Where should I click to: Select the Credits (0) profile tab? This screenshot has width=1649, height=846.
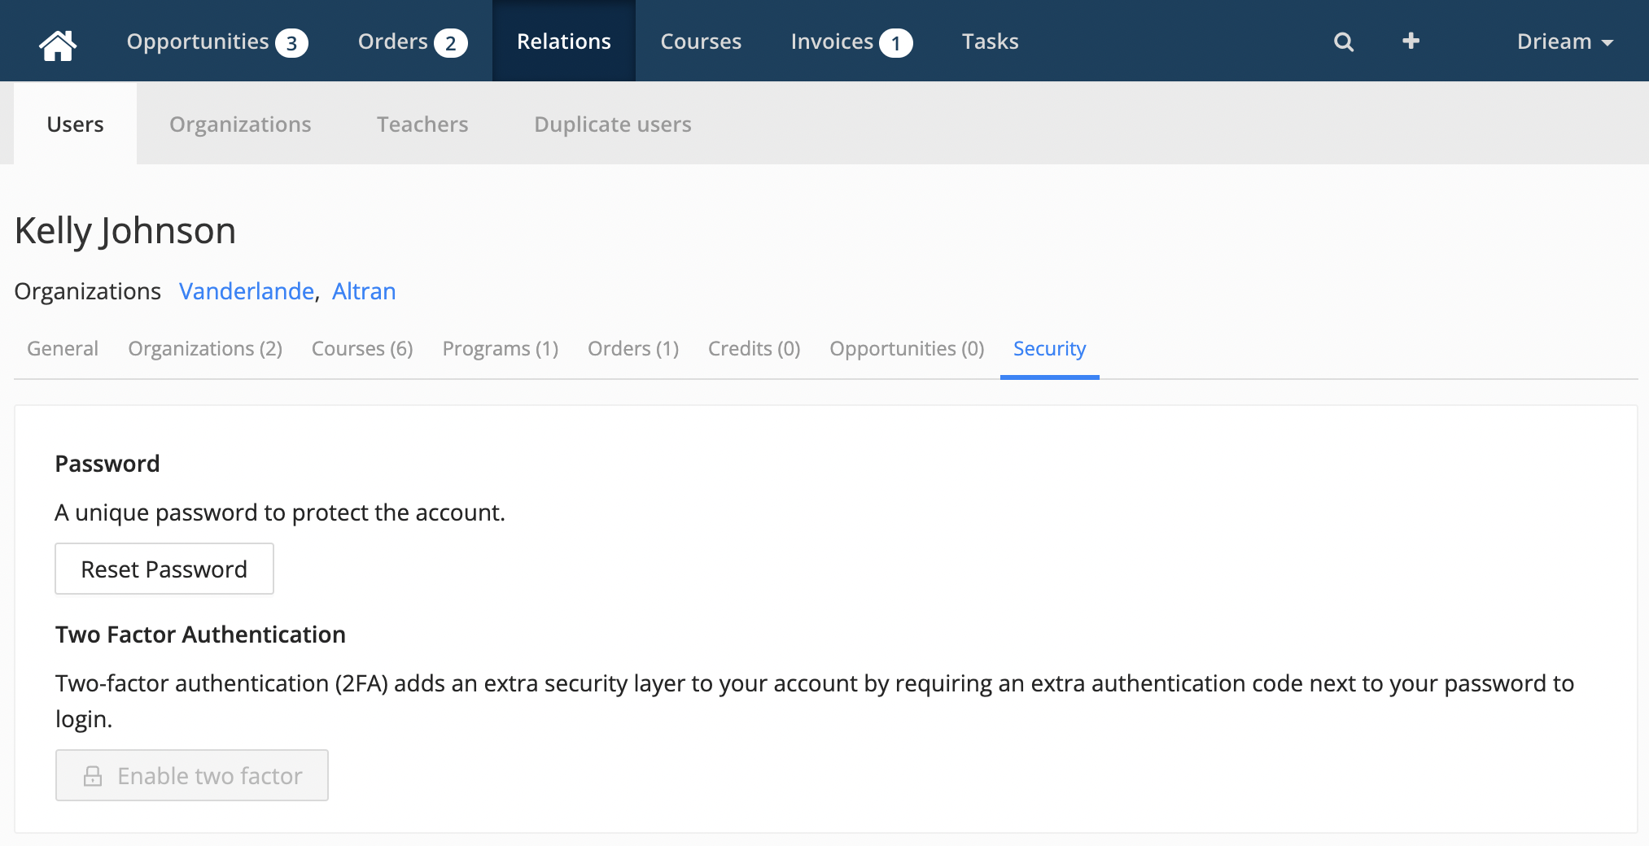(755, 349)
